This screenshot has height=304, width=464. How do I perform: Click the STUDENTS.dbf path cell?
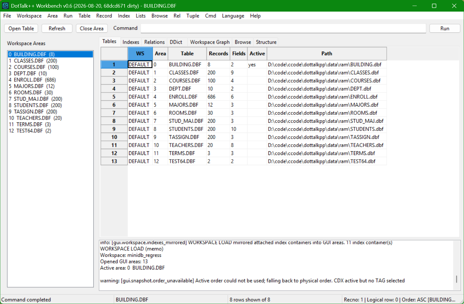[327, 129]
